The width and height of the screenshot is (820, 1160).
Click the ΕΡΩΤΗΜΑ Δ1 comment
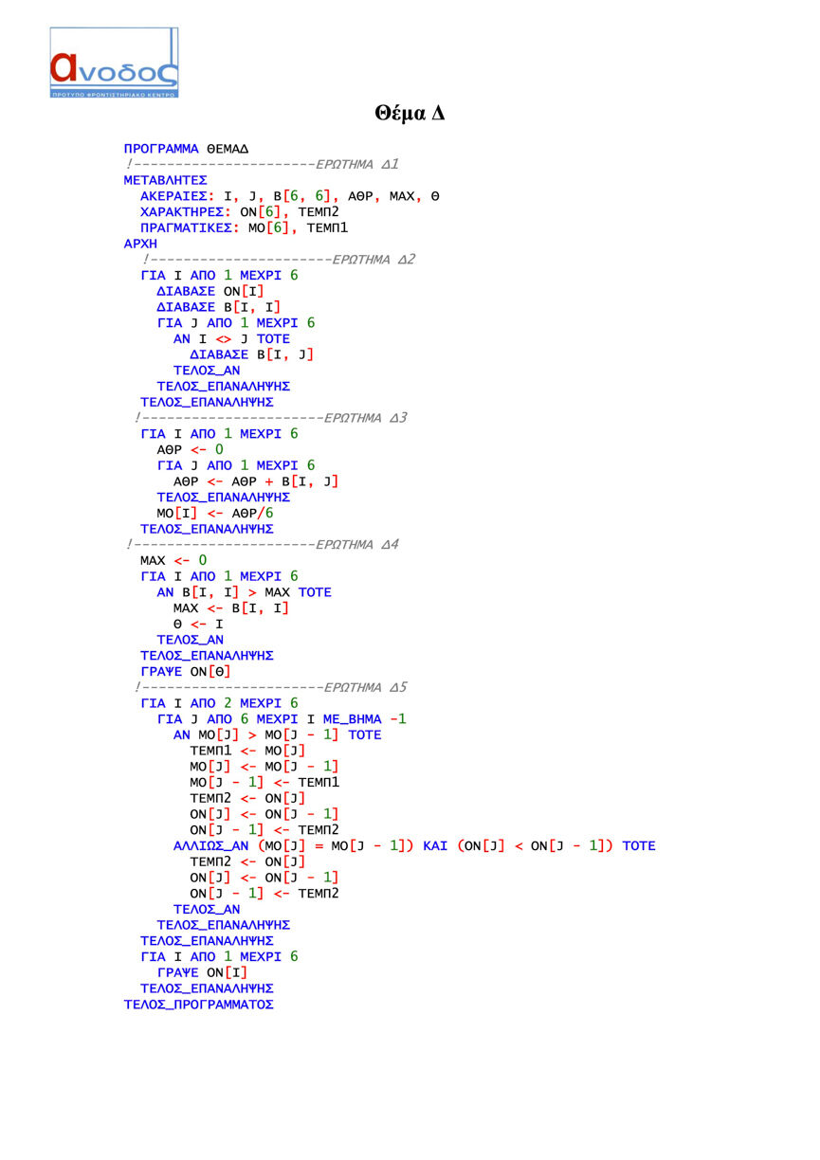(262, 165)
